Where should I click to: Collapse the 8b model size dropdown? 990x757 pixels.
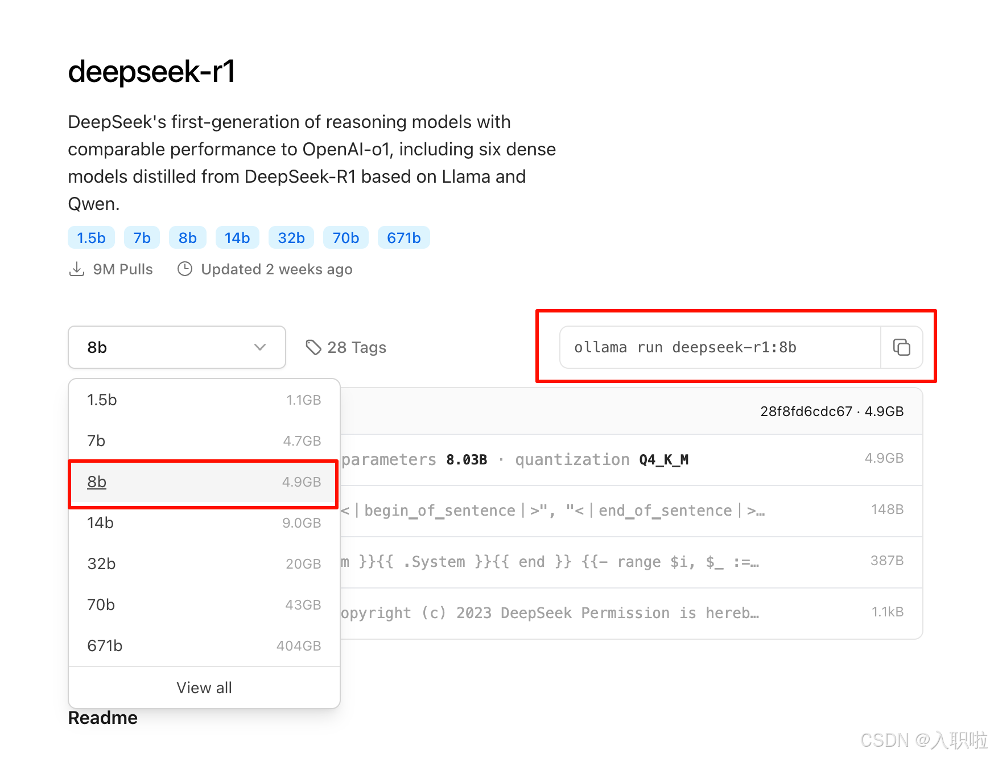pos(177,347)
